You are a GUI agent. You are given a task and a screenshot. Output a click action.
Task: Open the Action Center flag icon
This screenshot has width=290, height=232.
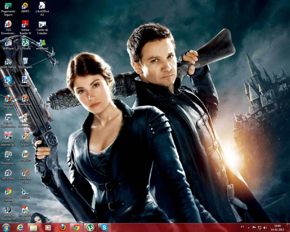(254, 228)
